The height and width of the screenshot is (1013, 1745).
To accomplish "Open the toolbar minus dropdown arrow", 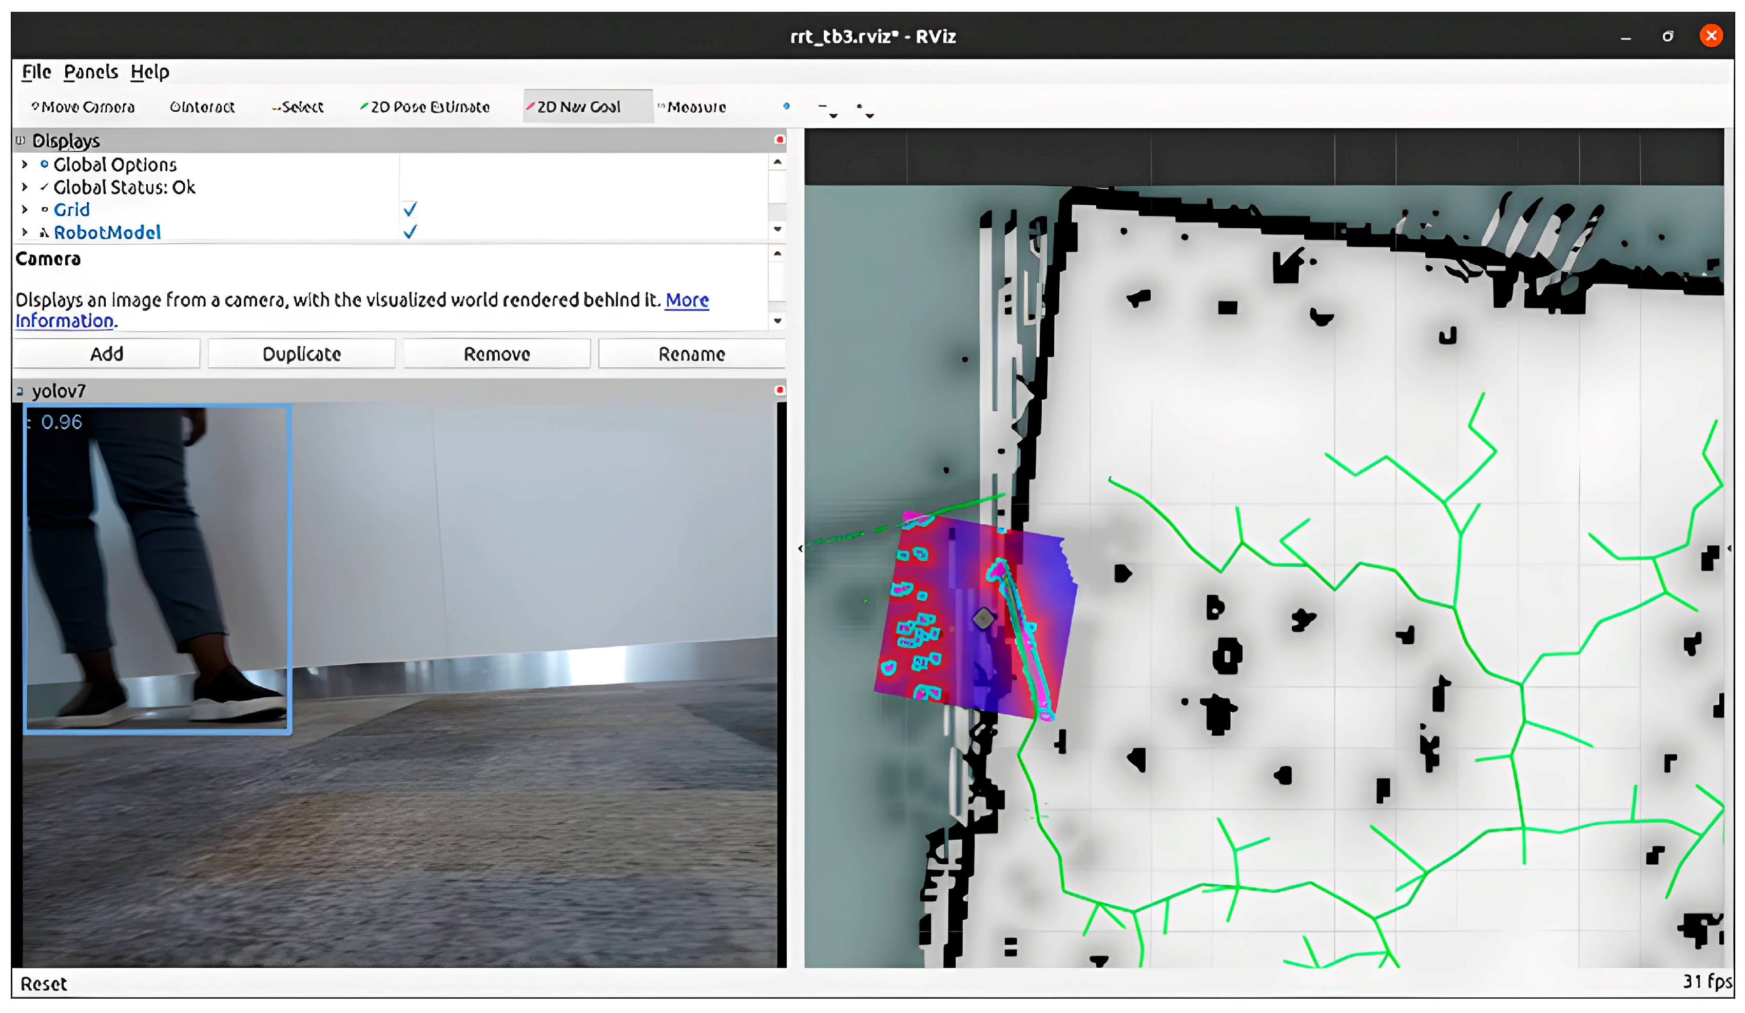I will [x=833, y=115].
